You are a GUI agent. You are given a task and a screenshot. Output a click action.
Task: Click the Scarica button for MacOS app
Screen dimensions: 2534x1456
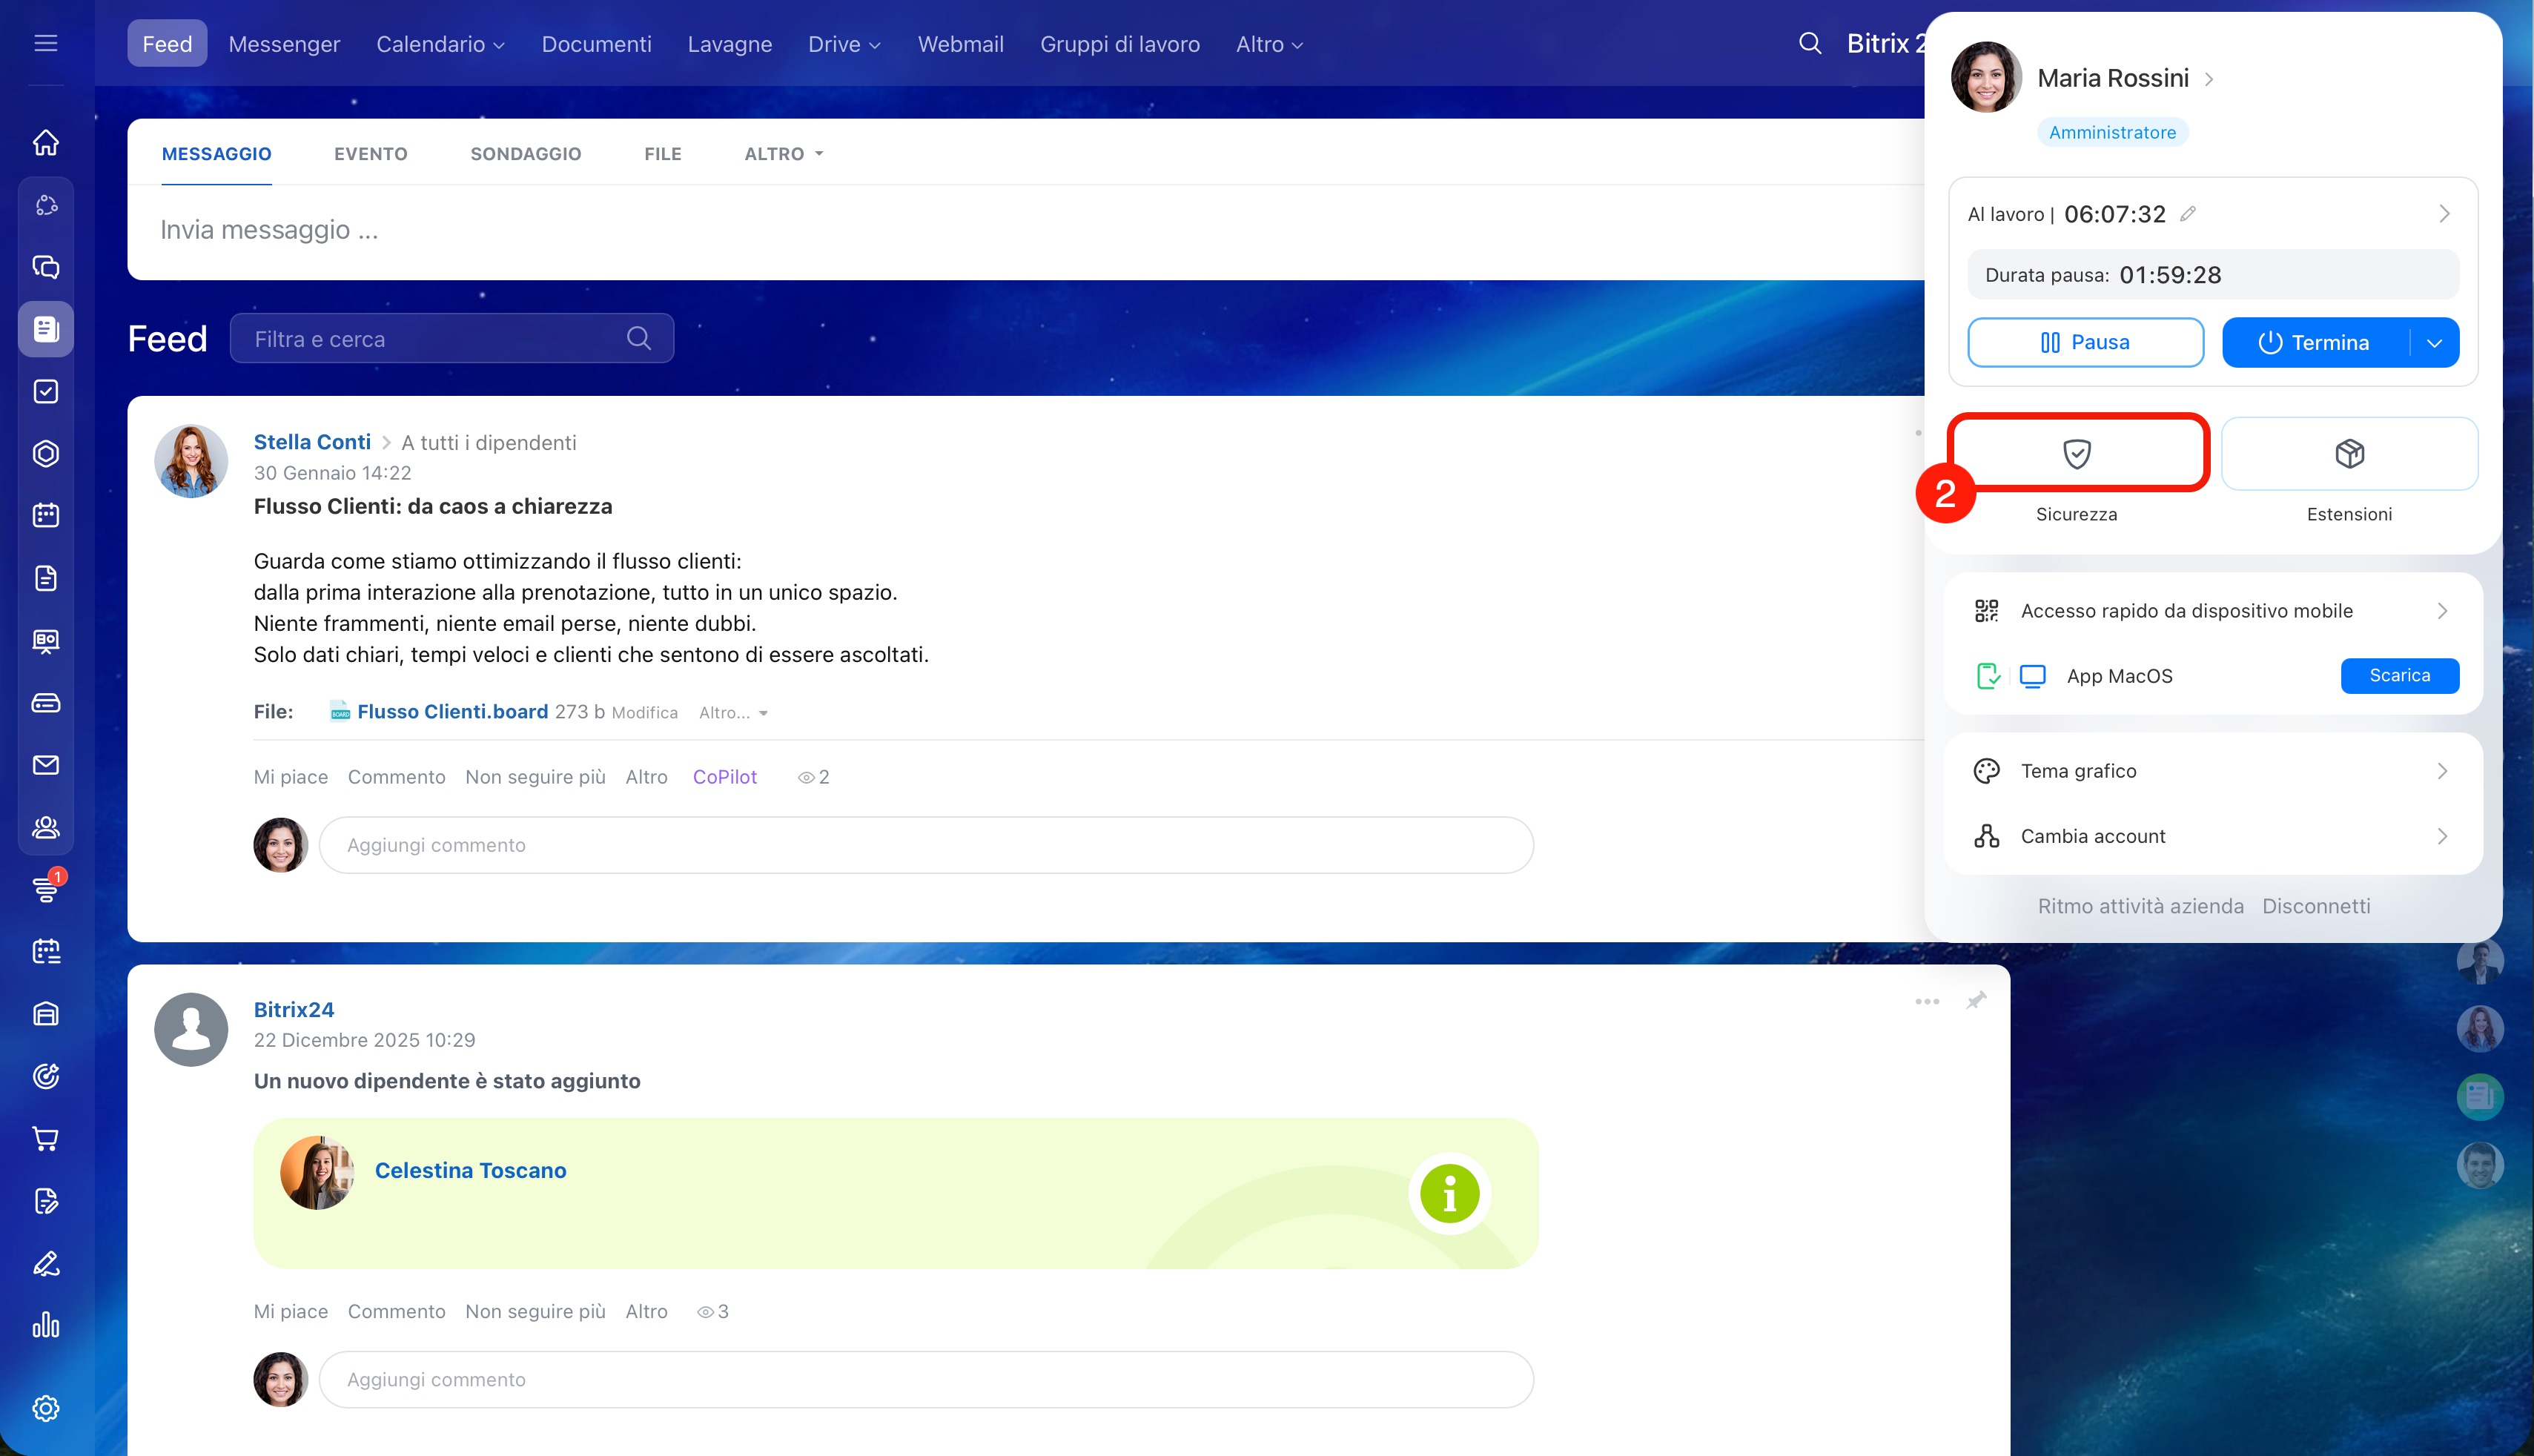[2399, 675]
